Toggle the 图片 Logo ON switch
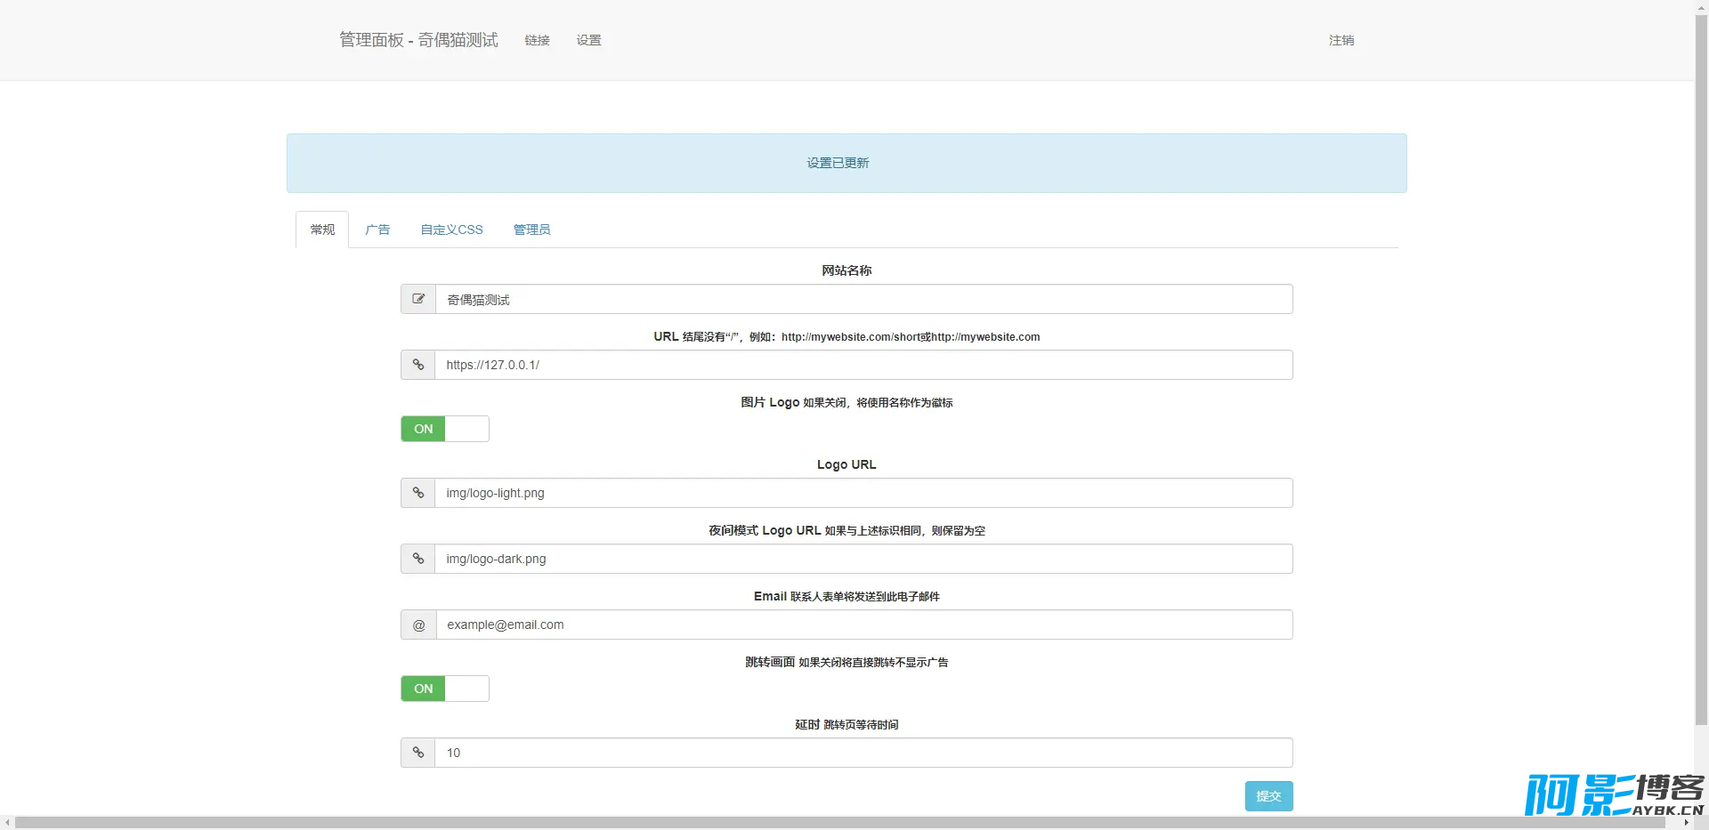The image size is (1709, 830). pos(445,429)
